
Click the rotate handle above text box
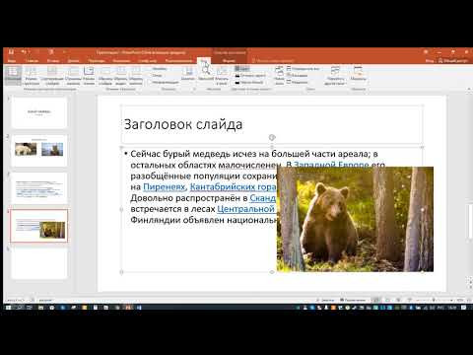coord(272,137)
